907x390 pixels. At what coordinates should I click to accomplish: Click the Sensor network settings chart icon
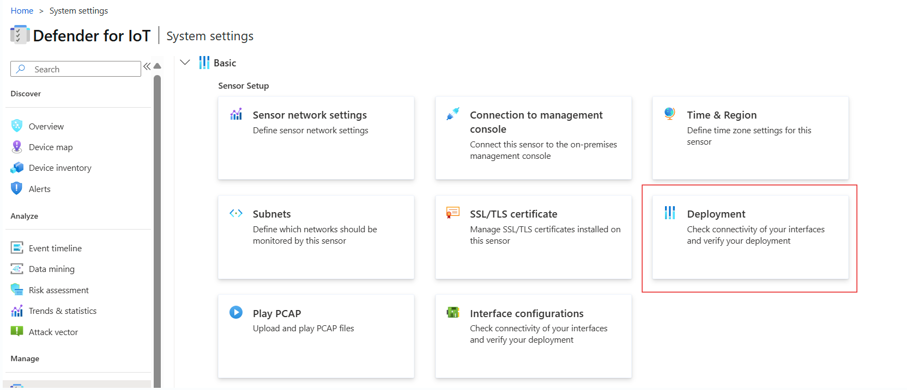(236, 114)
